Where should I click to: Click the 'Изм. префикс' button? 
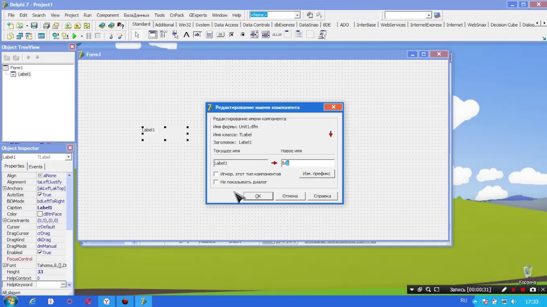point(317,174)
